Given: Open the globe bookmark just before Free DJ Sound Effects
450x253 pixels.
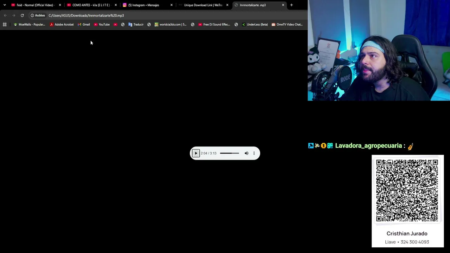Looking at the screenshot, I should tap(193, 25).
